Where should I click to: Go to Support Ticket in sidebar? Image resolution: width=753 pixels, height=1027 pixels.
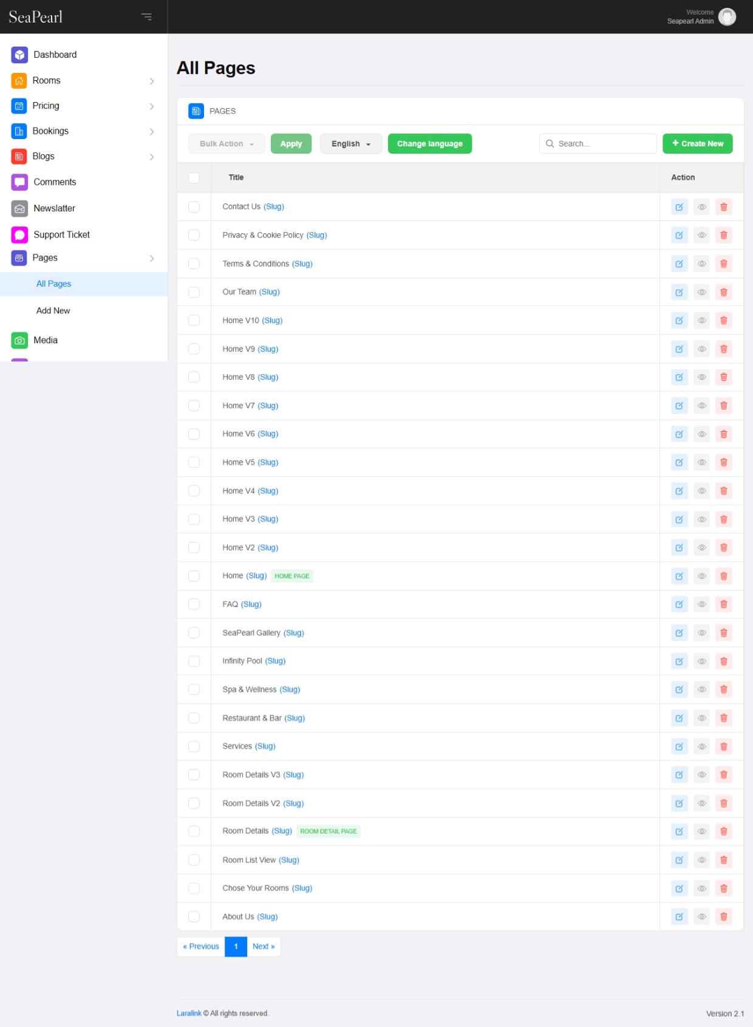coord(61,234)
